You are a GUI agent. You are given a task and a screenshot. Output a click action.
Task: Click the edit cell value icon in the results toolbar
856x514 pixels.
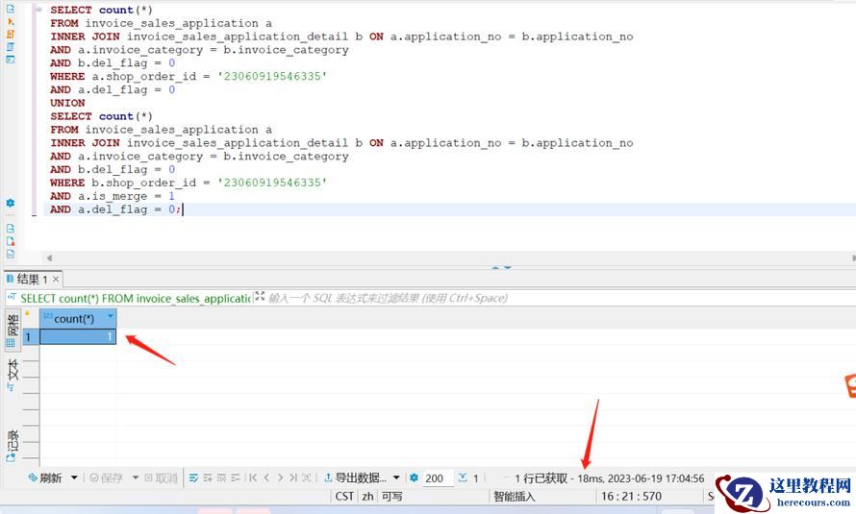click(x=193, y=478)
